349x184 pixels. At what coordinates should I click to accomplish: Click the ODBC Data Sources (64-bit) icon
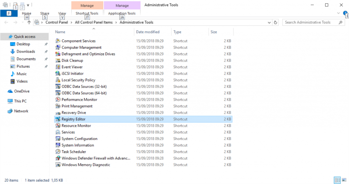click(58, 93)
